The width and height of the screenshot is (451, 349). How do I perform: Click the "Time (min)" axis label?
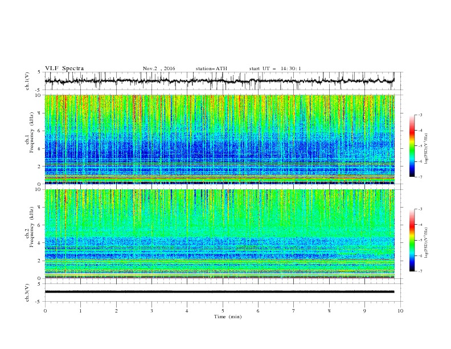click(x=228, y=316)
